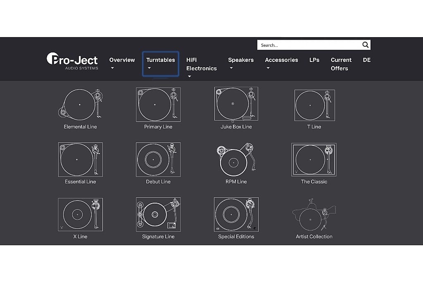Click The Classic label
This screenshot has width=423, height=282.
click(314, 182)
